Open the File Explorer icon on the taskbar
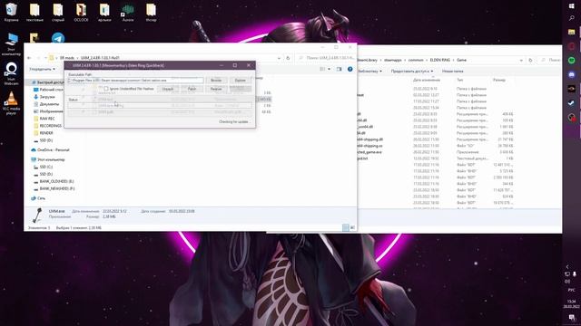581x326 pixels. coord(571,33)
